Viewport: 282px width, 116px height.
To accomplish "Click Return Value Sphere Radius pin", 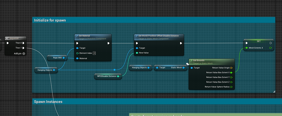I will tap(231, 87).
